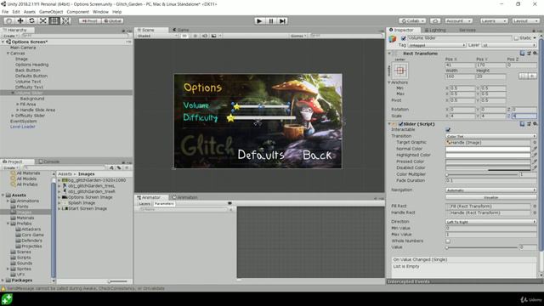Image resolution: width=544 pixels, height=306 pixels.
Task: Click the Step frame button
Action: point(282,20)
